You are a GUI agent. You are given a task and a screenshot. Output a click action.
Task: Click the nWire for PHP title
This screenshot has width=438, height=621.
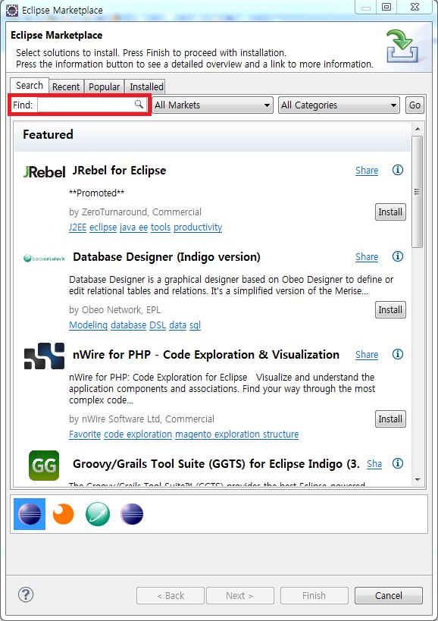206,355
